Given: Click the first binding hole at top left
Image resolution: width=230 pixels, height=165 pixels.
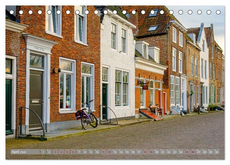Looking at the screenshot, I should [x=11, y=12].
